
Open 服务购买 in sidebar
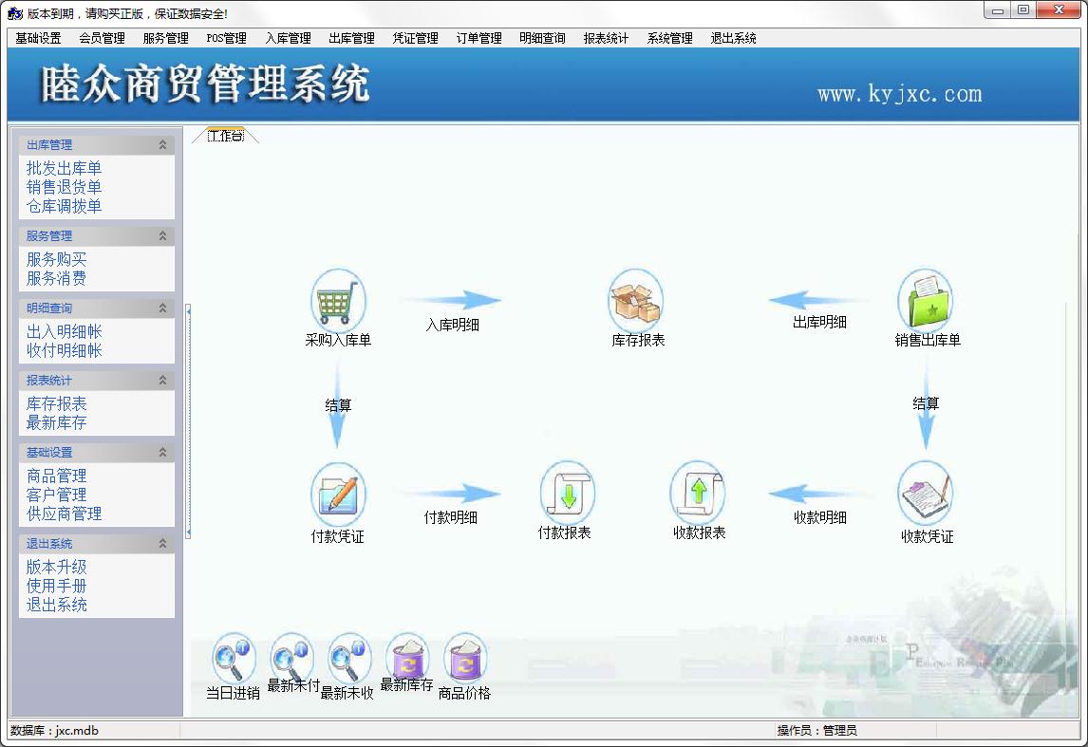coord(56,259)
